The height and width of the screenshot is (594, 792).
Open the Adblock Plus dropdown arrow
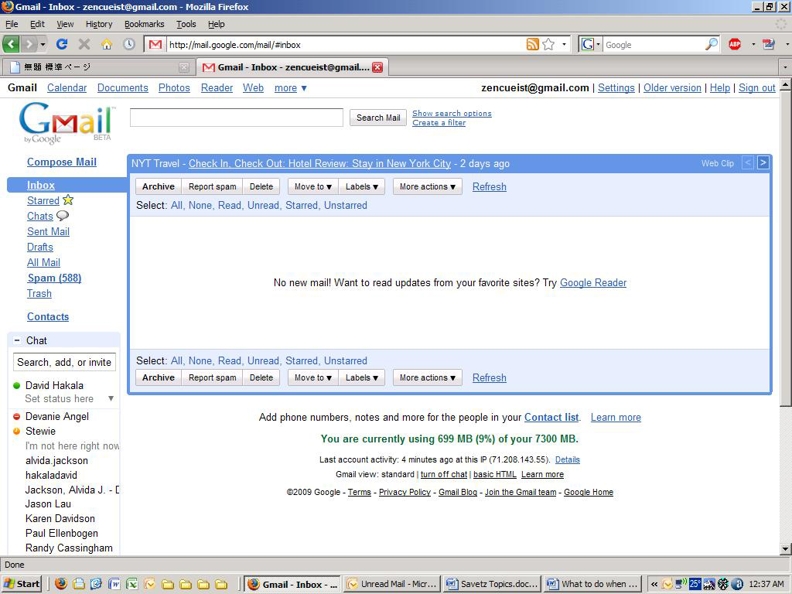coord(753,44)
